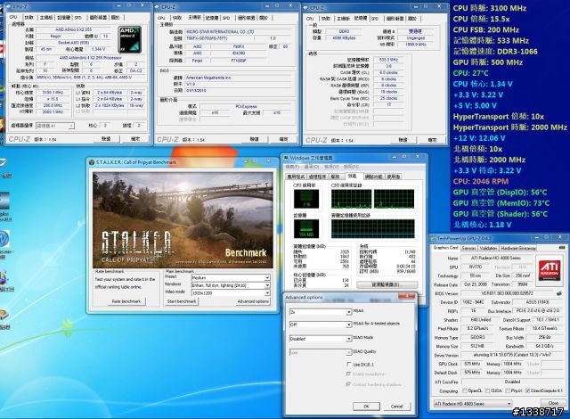Click the AMD Athlon II logo in CPU-Z

coord(130,39)
